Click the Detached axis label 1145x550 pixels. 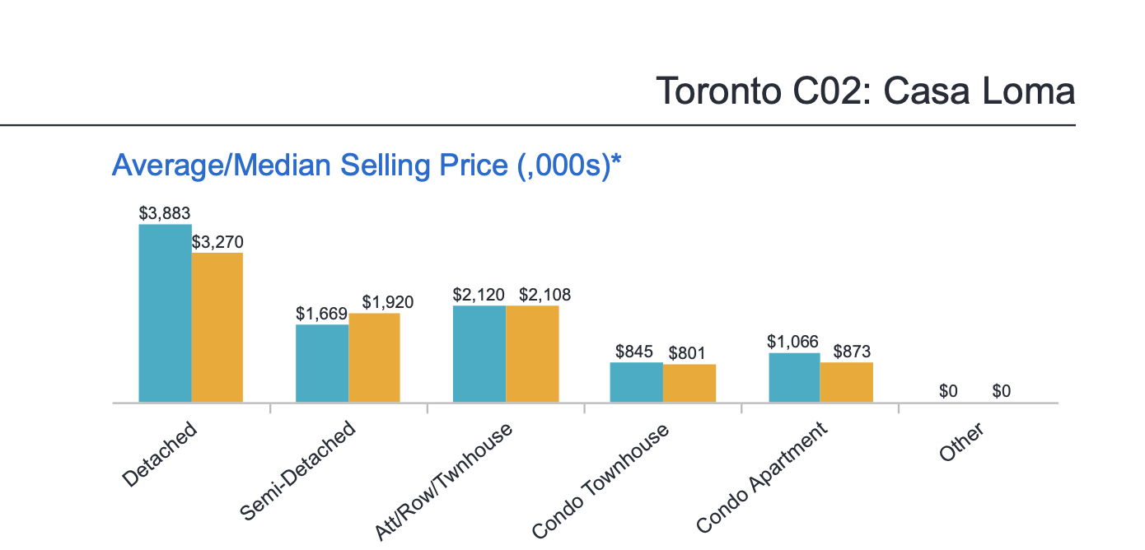[x=160, y=454]
